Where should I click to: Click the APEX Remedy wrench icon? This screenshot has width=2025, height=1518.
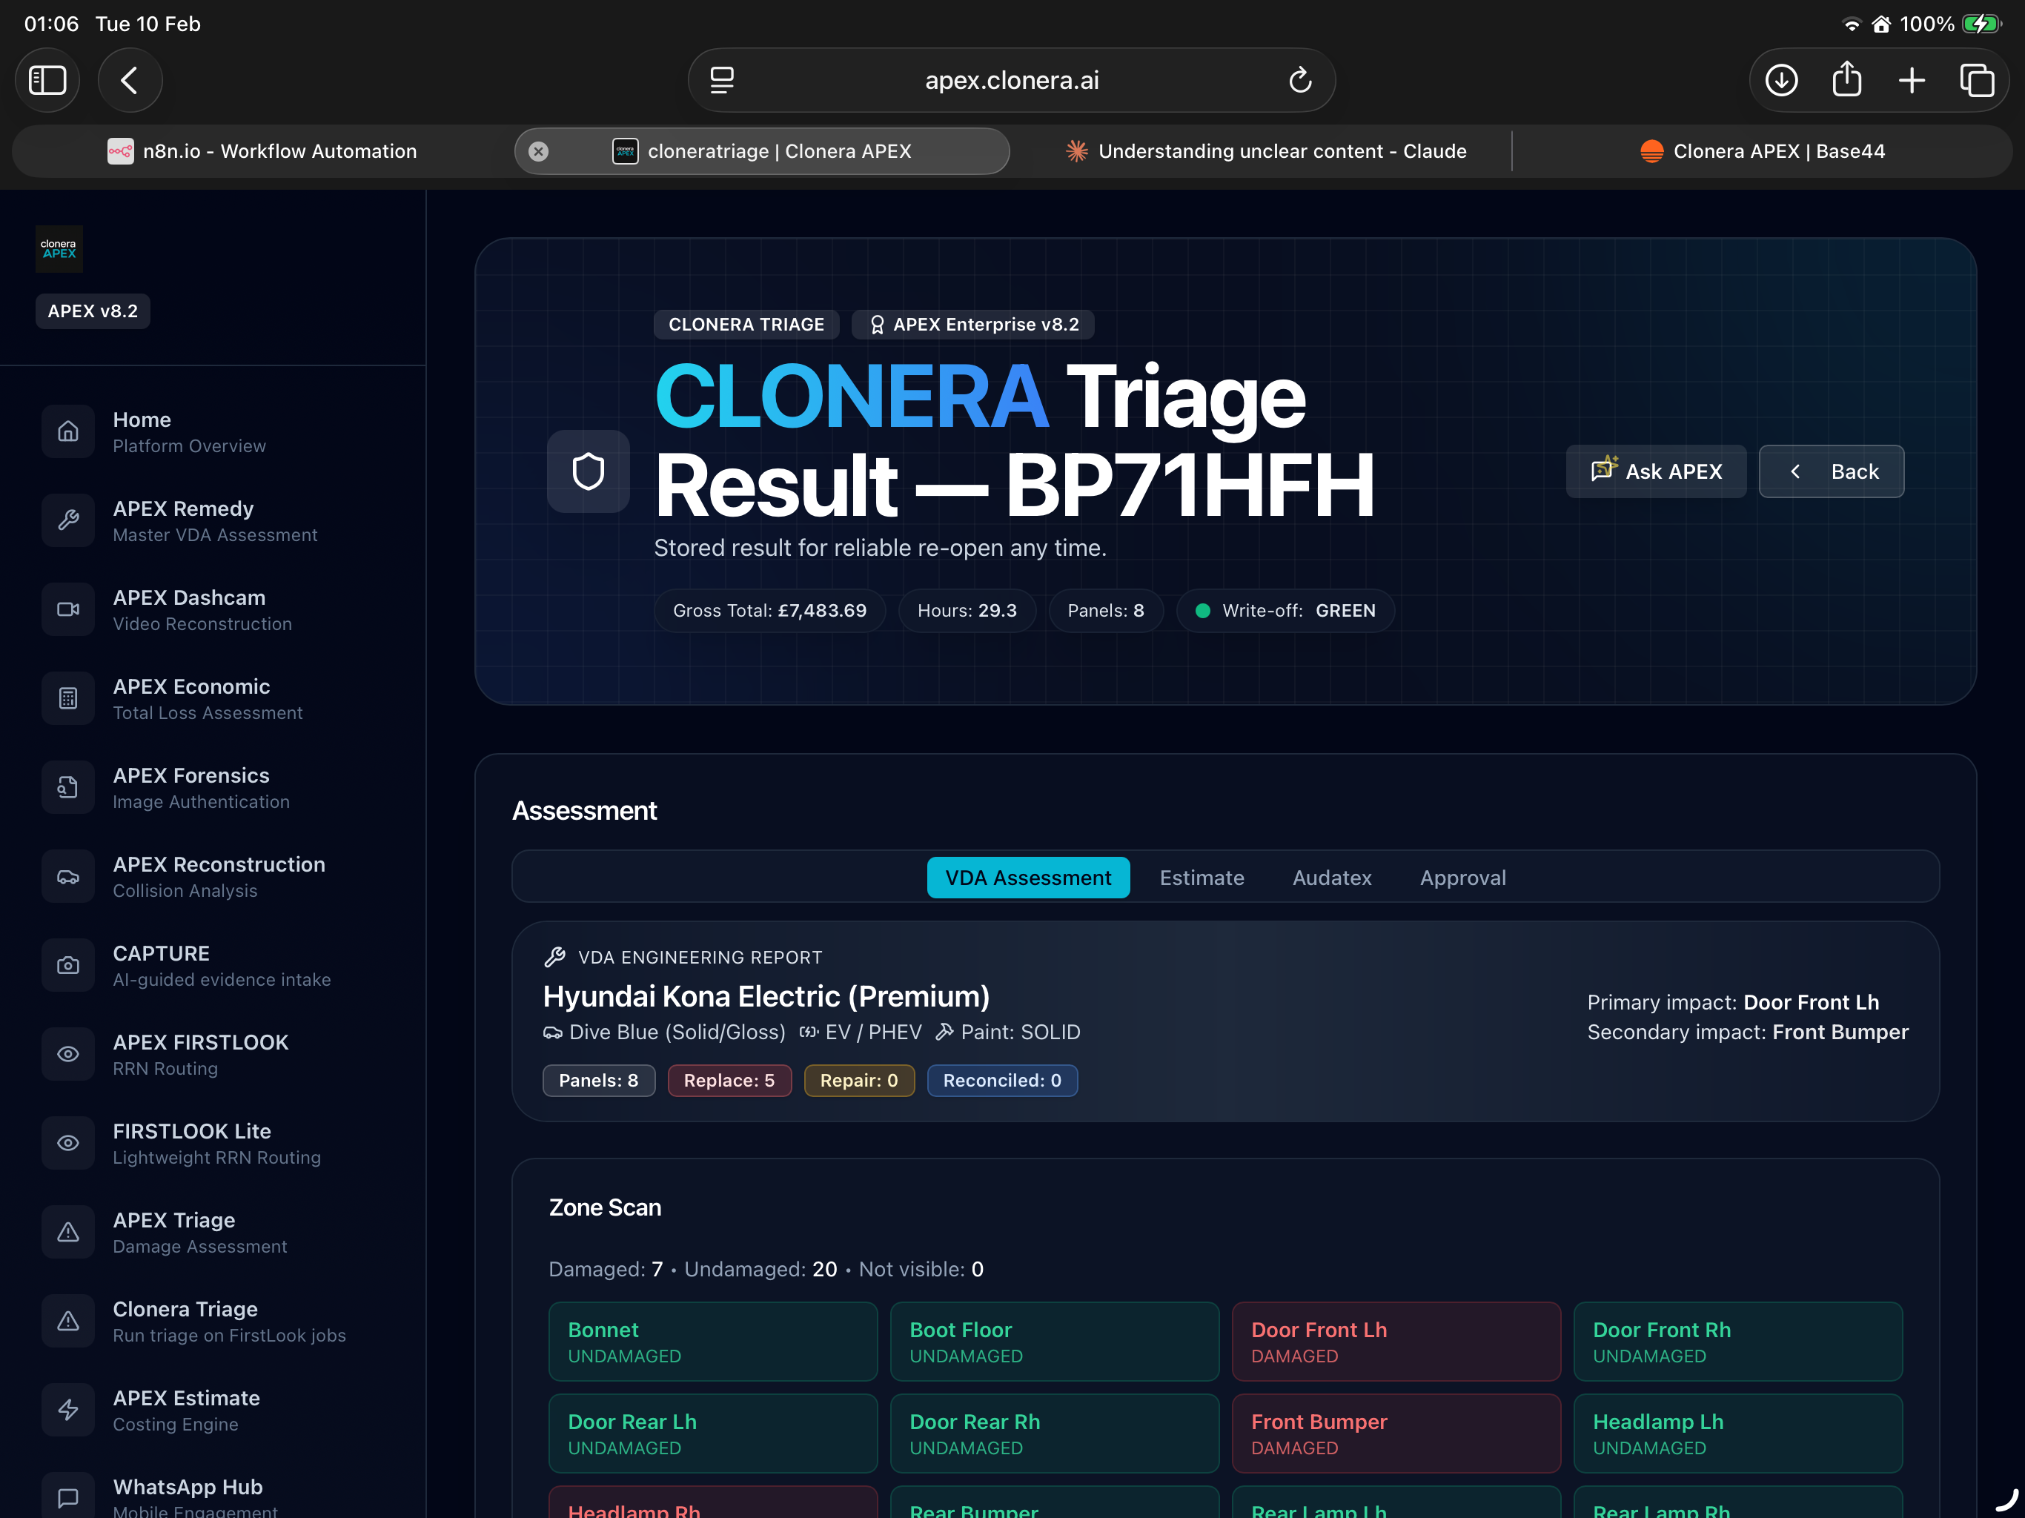[67, 520]
